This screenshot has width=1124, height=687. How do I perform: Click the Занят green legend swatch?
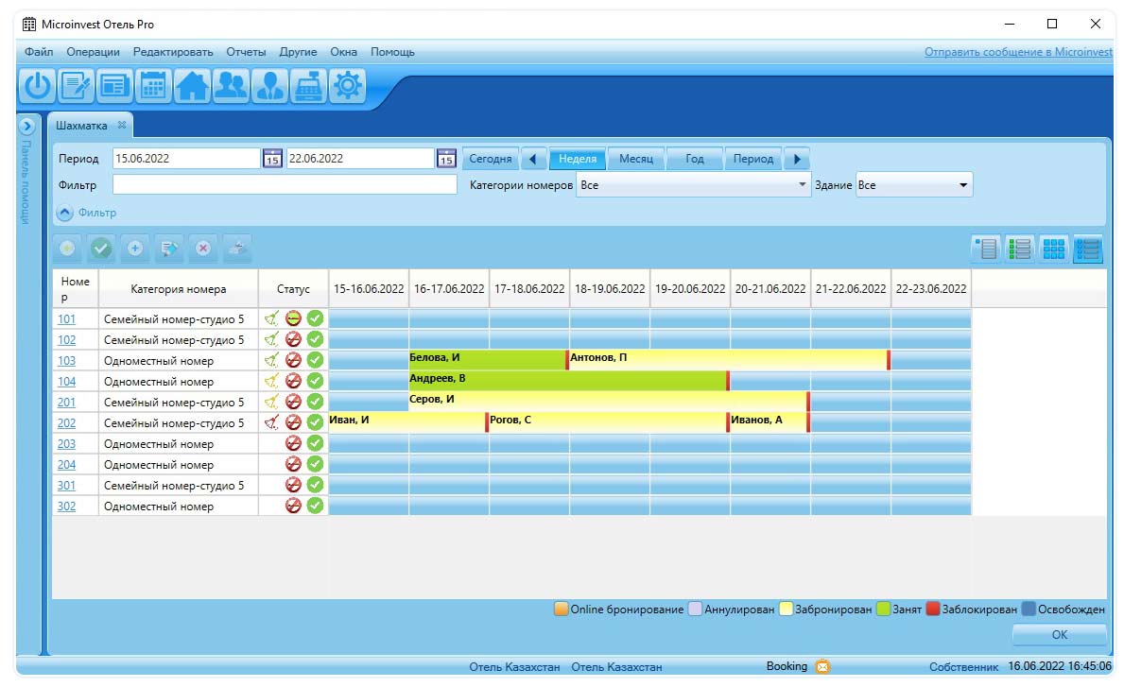point(883,610)
